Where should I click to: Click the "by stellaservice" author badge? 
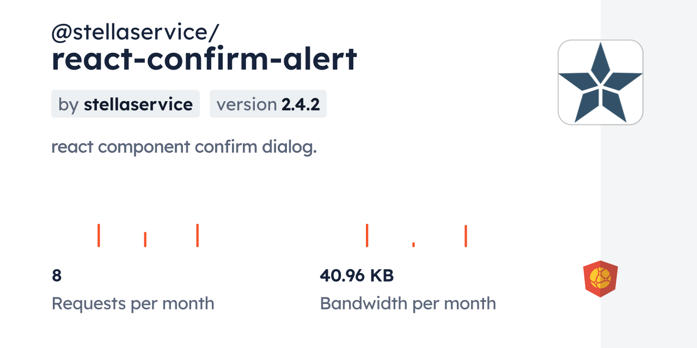(x=125, y=104)
